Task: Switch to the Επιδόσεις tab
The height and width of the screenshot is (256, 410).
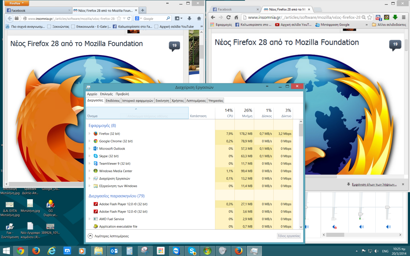Action: (113, 101)
